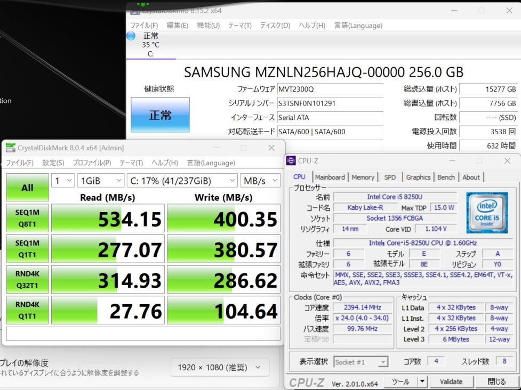Click the 104.64 RND4K Q1T1 write result
The image size is (521, 390).
point(223,310)
